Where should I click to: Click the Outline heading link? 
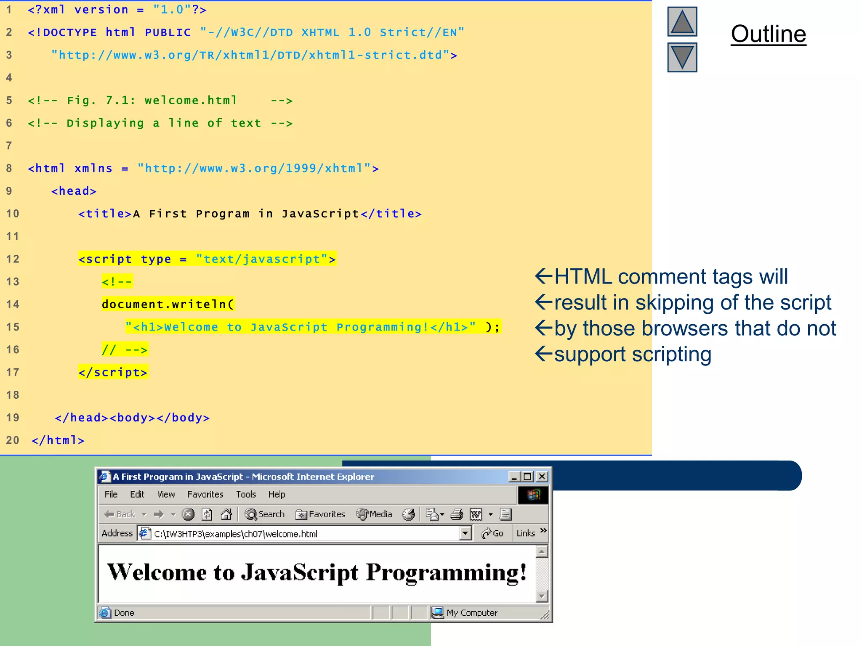768,34
